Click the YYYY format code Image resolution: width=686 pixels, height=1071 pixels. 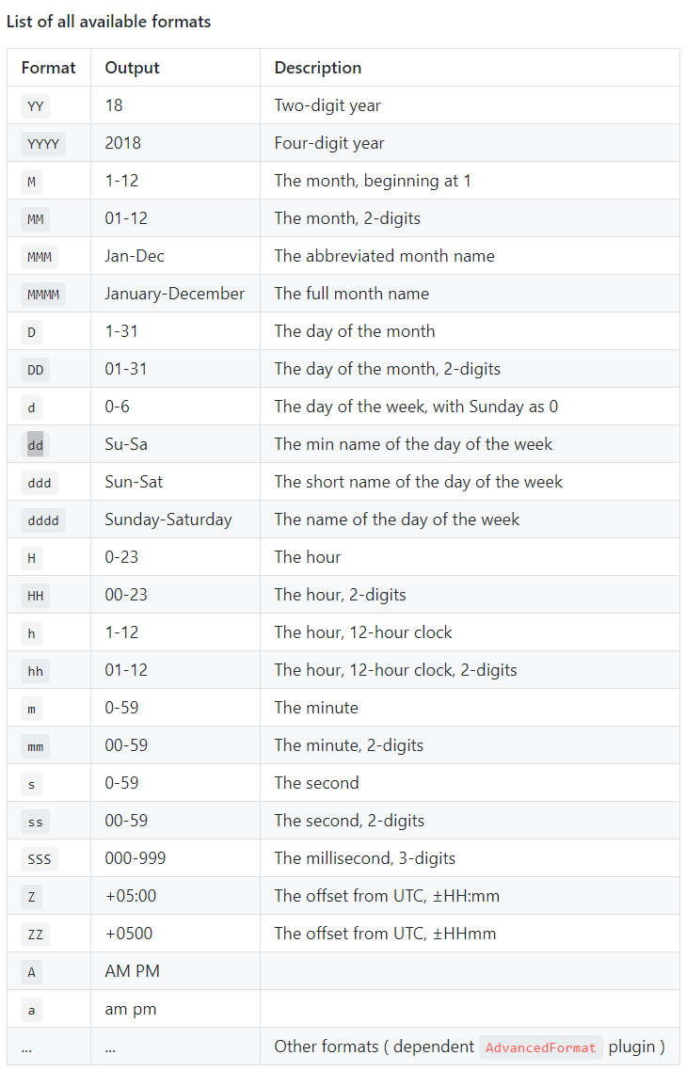click(x=43, y=143)
